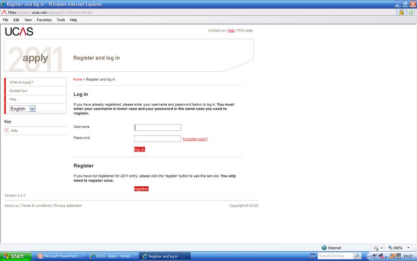This screenshot has width=417, height=261.
Task: Click the Privacy statement footer link
Action: pos(68,205)
